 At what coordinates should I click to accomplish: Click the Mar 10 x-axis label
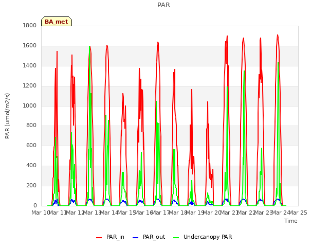click(41, 213)
